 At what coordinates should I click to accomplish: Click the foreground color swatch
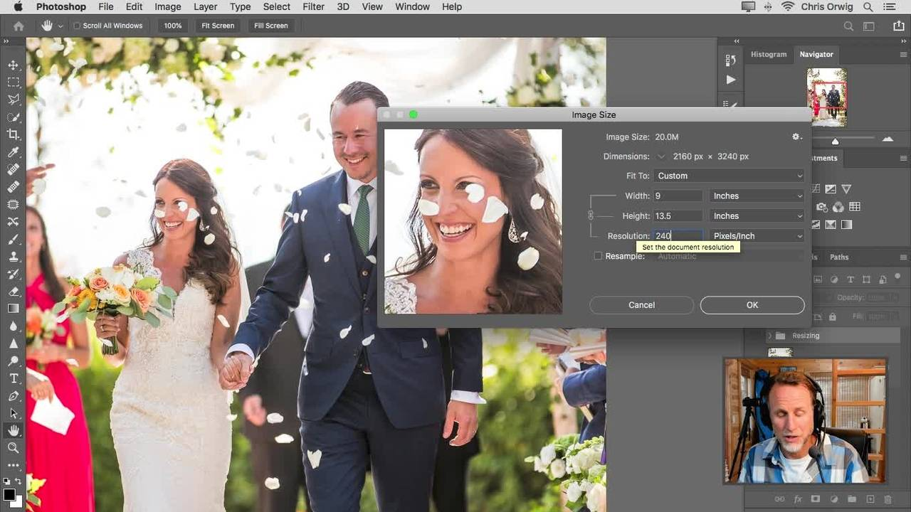coord(9,494)
